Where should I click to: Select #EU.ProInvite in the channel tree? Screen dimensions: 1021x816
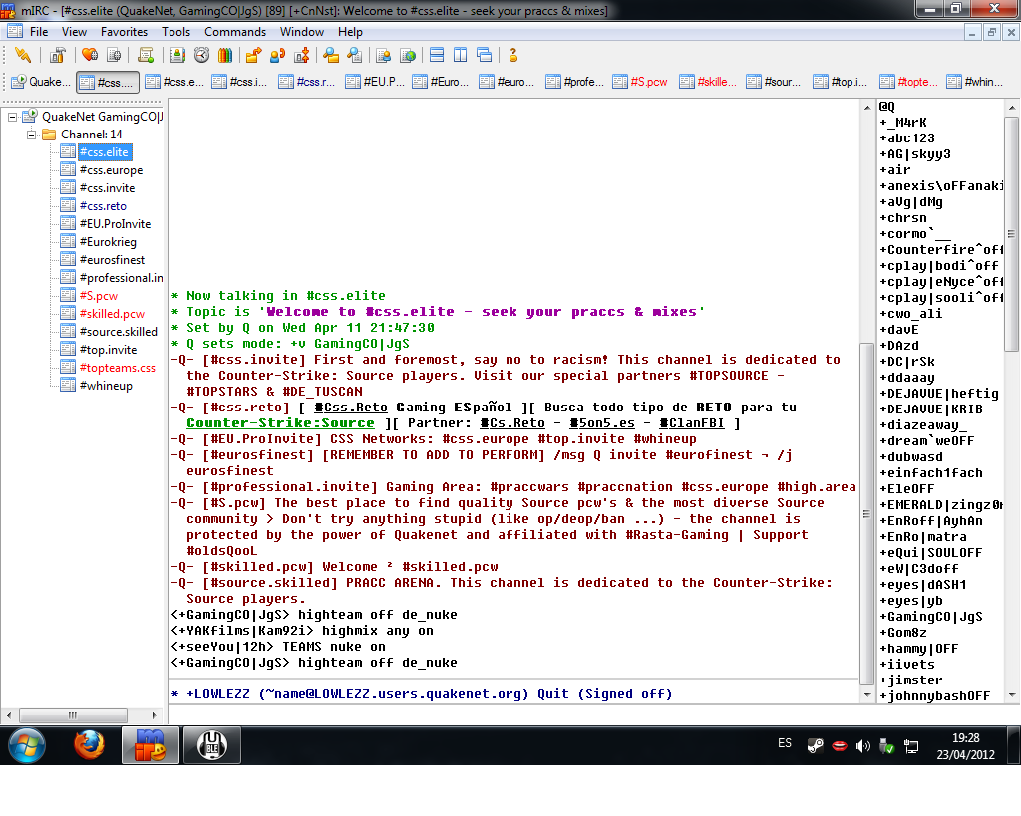pos(115,224)
